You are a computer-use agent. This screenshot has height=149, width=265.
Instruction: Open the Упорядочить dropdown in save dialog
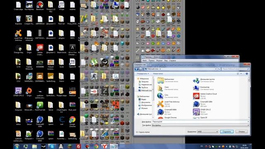(143, 74)
